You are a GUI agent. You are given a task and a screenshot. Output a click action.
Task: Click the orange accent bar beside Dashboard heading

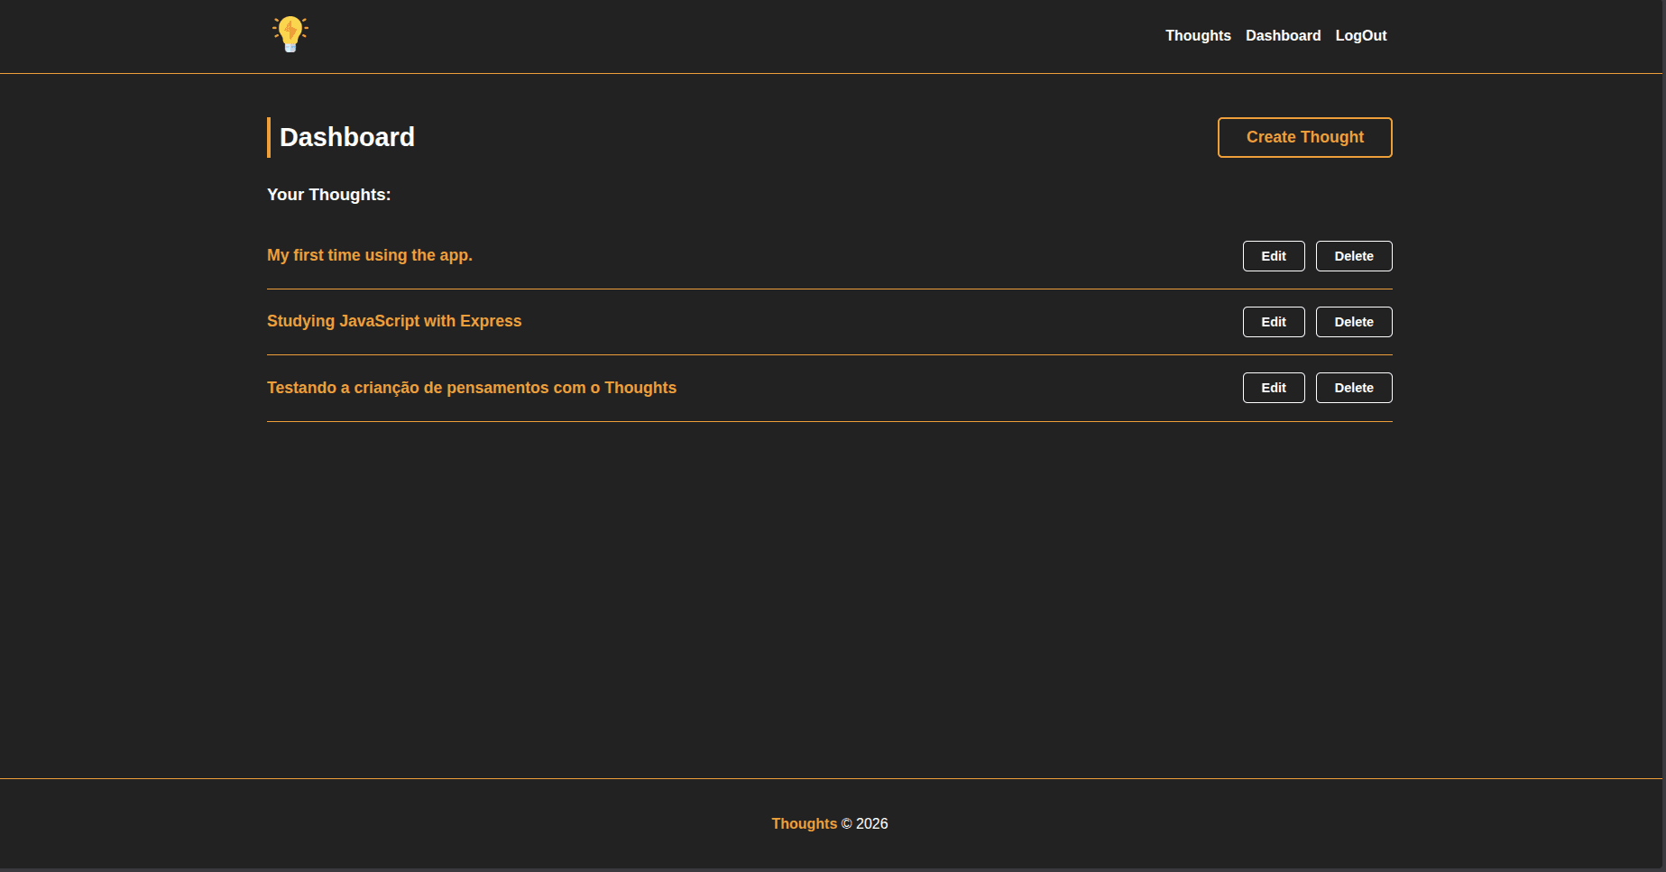coord(269,137)
